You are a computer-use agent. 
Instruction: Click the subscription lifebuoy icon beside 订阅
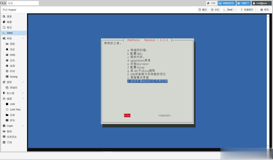click(x=4, y=142)
